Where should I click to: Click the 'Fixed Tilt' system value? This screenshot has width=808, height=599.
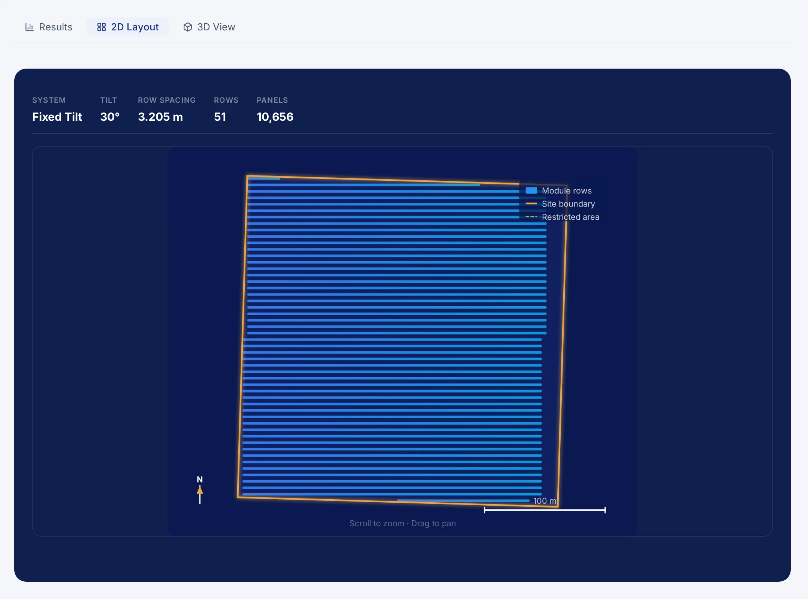click(57, 117)
